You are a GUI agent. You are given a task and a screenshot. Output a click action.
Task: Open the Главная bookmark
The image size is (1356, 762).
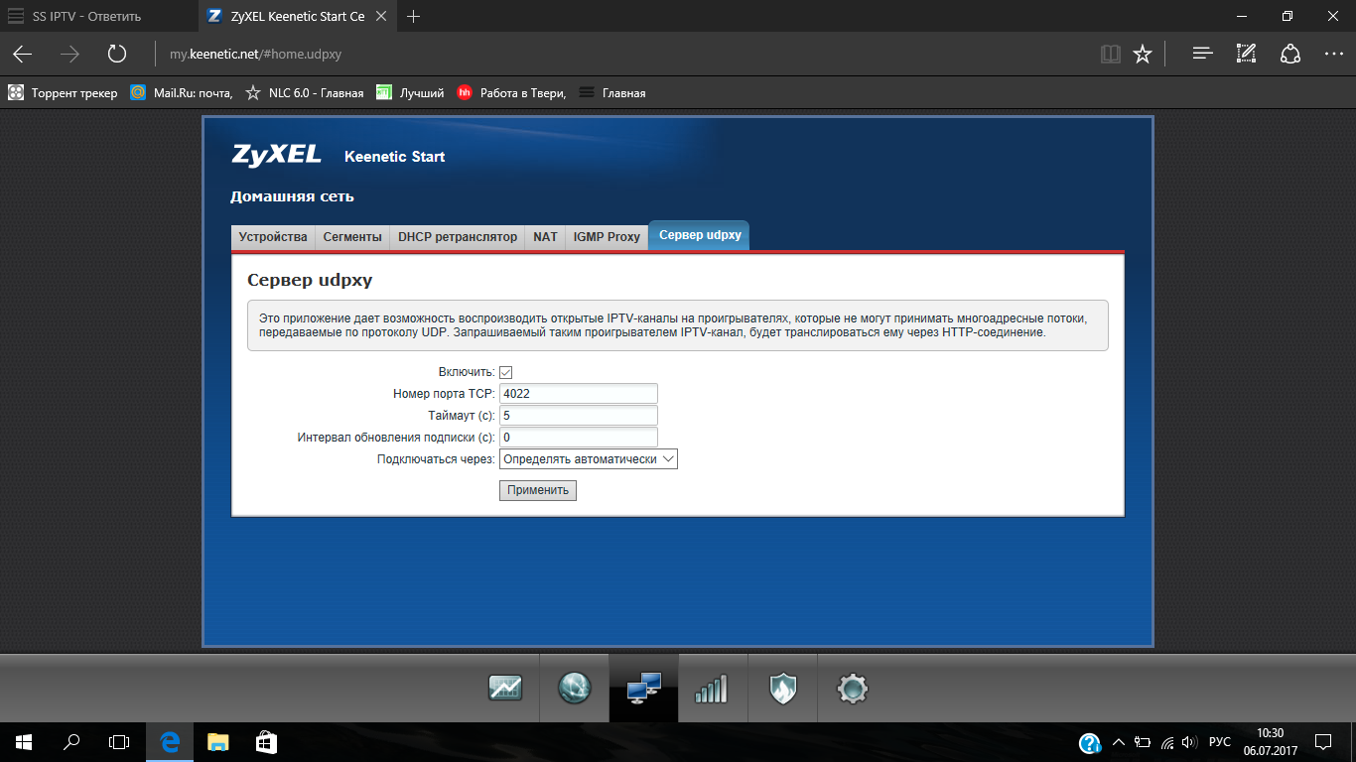[611, 93]
